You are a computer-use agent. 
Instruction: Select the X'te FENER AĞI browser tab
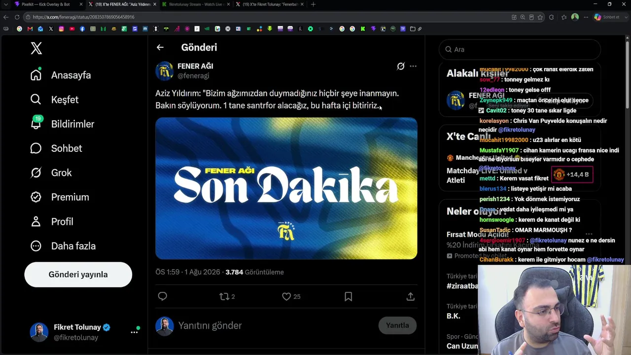pos(122,4)
